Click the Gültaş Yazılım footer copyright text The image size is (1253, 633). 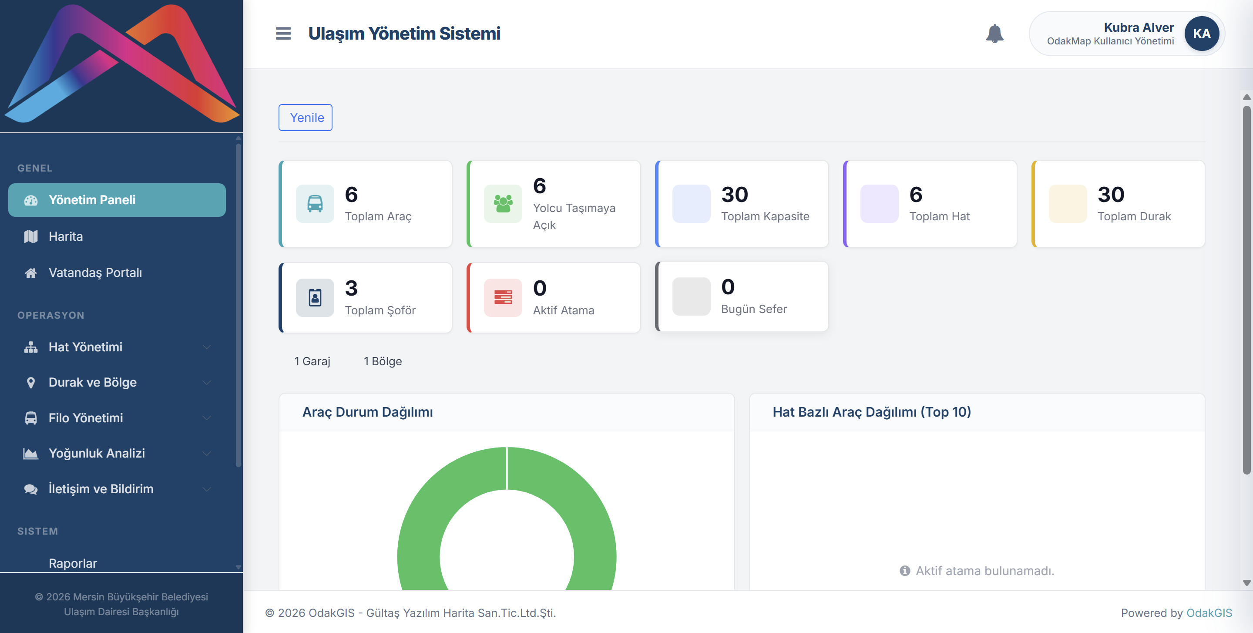pos(410,613)
